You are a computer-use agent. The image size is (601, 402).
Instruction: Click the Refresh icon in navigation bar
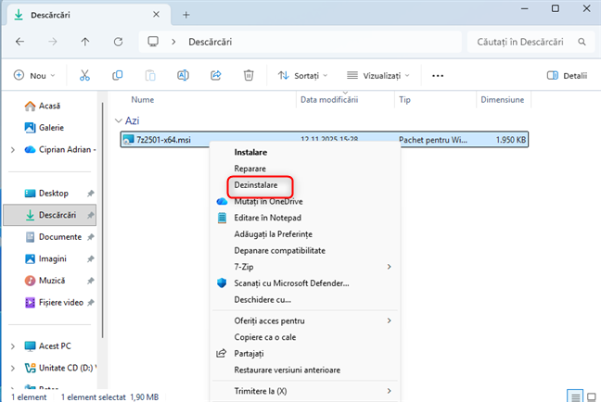(x=118, y=42)
